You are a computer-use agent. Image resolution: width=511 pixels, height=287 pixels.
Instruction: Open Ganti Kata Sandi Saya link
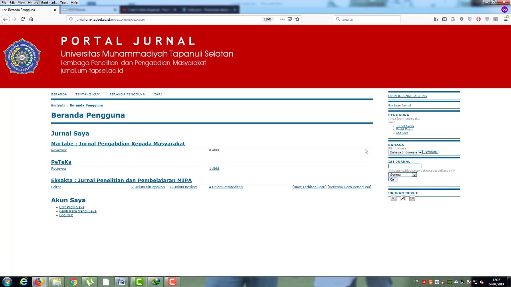pos(78,211)
